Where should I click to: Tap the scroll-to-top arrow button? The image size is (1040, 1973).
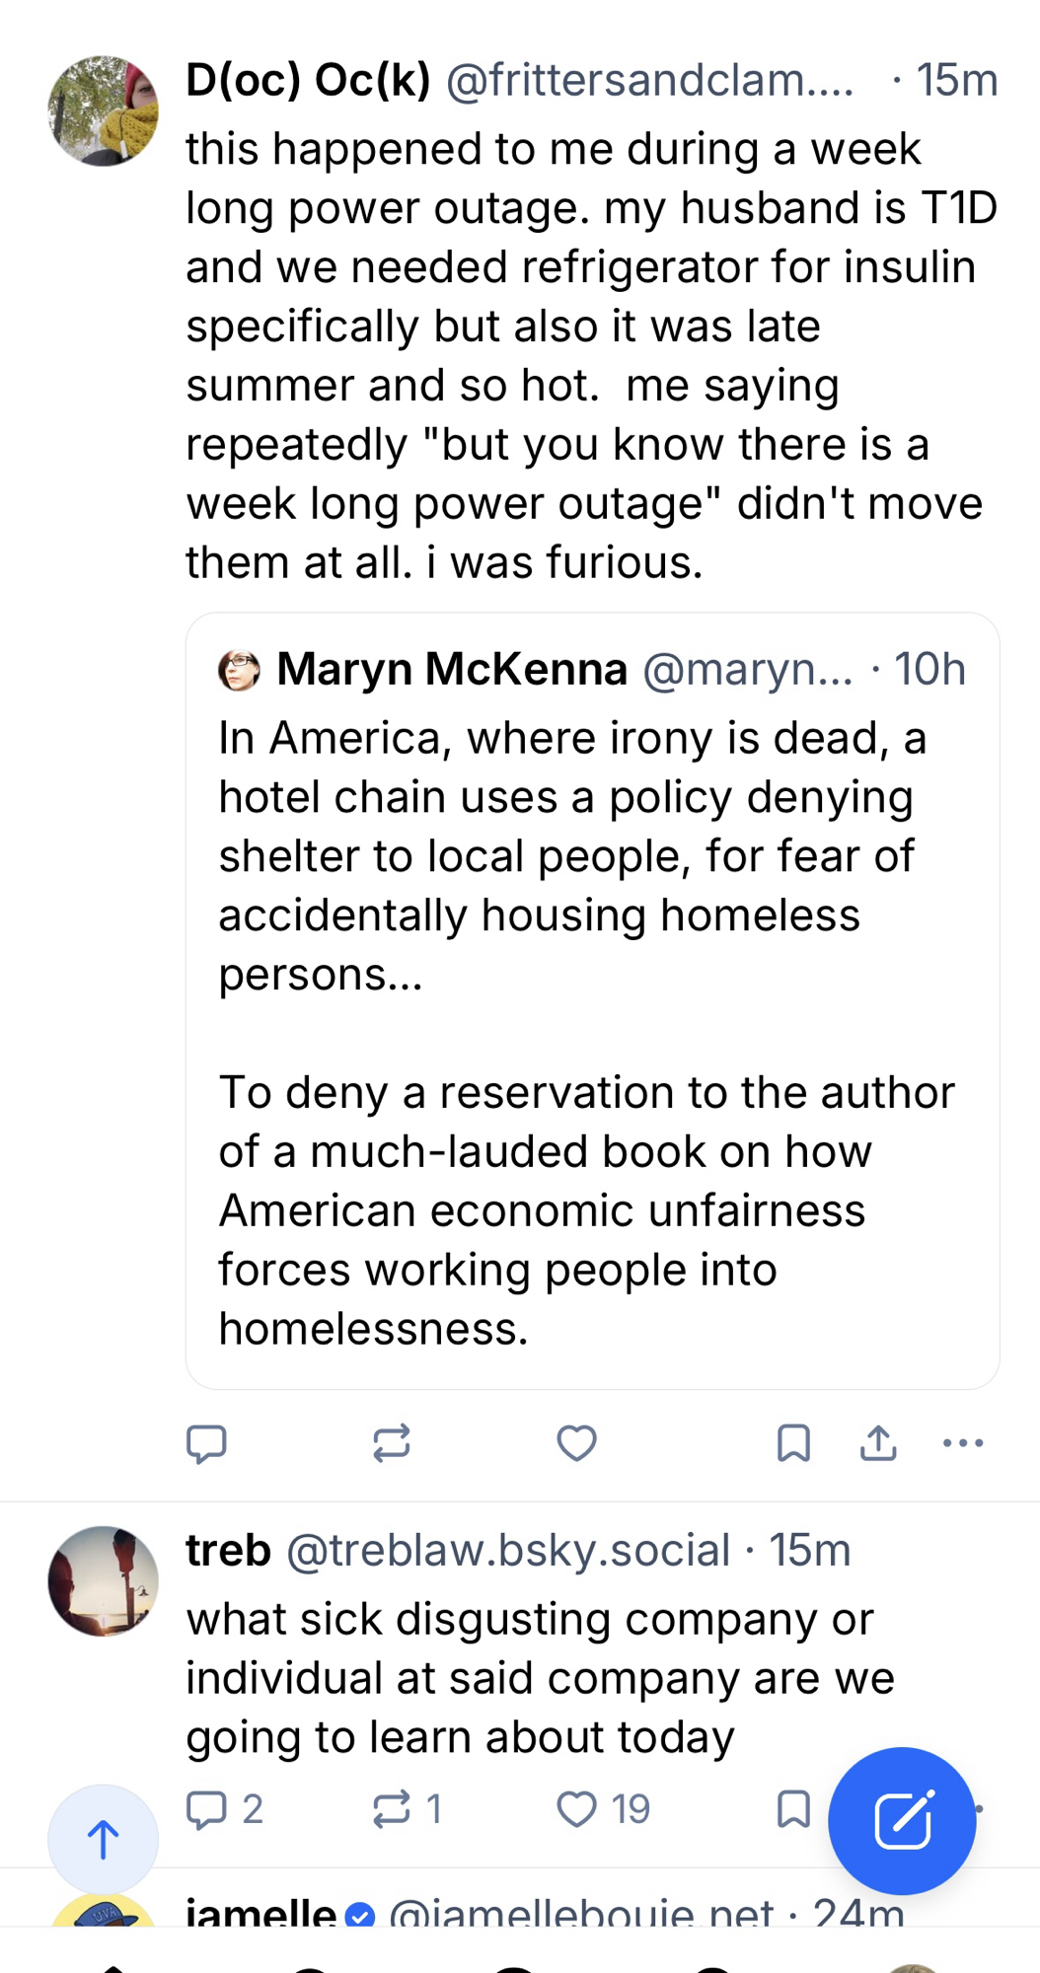(103, 1840)
